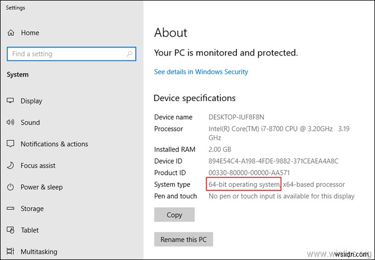
Task: Select the Storage category
Action: coord(32,208)
